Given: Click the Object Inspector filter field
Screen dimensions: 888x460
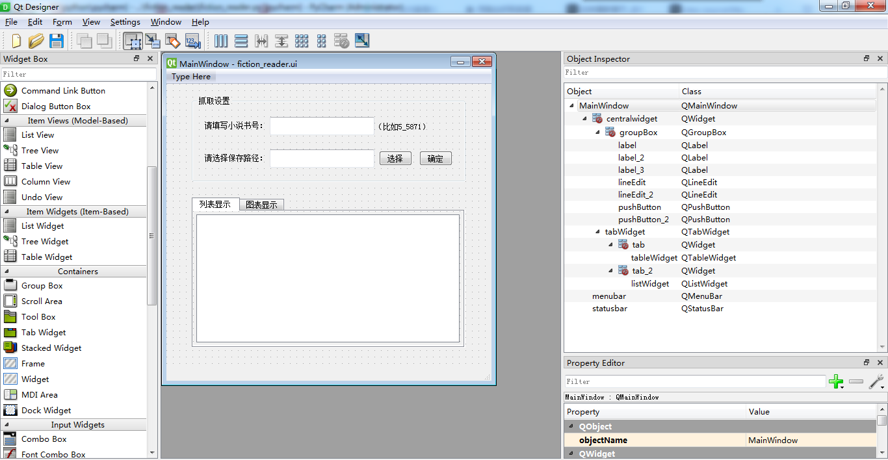Looking at the screenshot, I should tap(724, 72).
